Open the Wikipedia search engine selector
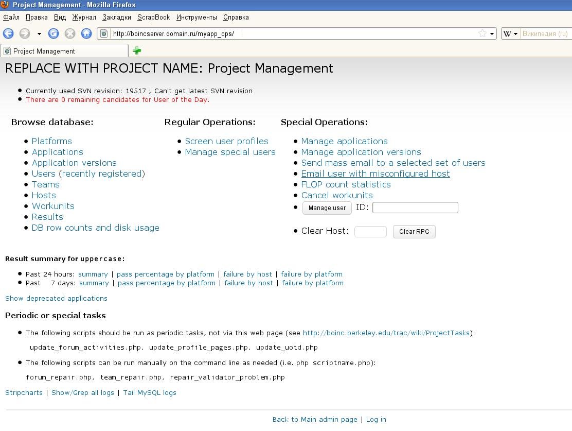The height and width of the screenshot is (431, 572). [510, 33]
